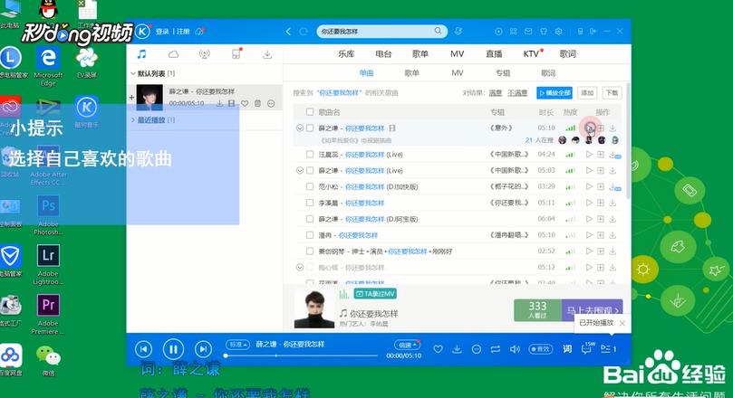Click the 播放全部 button

[555, 93]
